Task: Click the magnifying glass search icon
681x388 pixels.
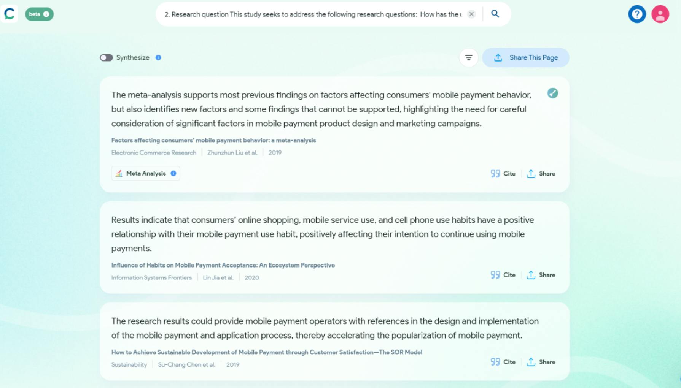Action: pyautogui.click(x=495, y=14)
